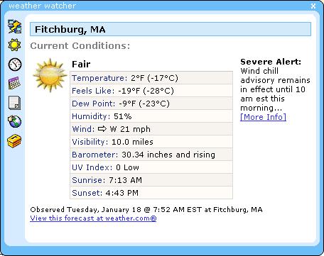Select the Temperature row in conditions table

click(151, 78)
